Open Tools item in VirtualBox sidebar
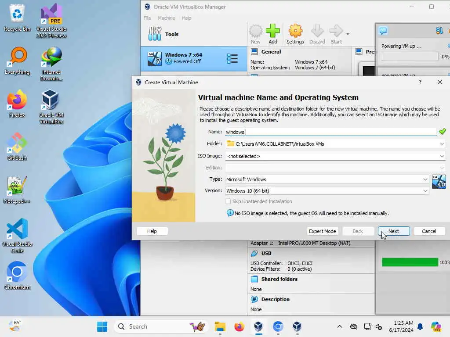Screen dimensions: 450x337 click(194, 34)
